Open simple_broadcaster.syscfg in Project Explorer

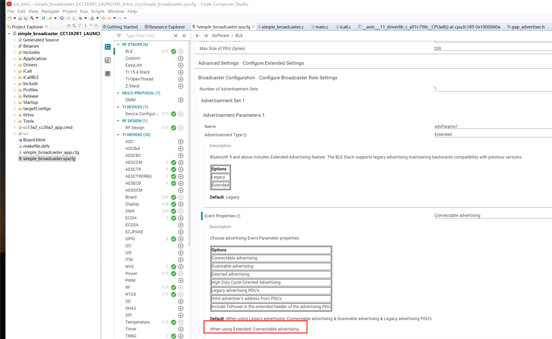tap(49, 159)
